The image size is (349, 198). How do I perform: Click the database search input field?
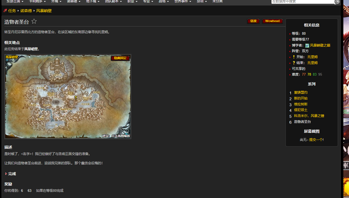tap(303, 2)
